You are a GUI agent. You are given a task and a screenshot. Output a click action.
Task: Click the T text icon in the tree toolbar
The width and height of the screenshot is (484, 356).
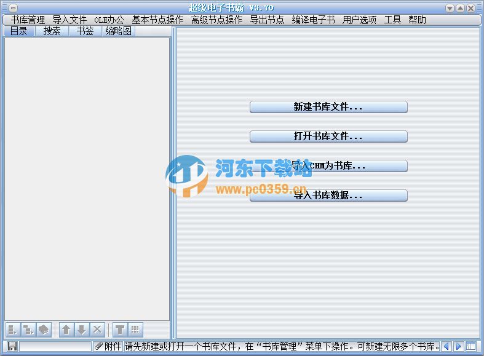pyautogui.click(x=120, y=330)
